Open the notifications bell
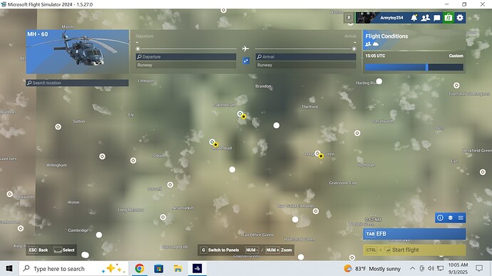Image resolution: width=492 pixels, height=276 pixels. pyautogui.click(x=414, y=18)
